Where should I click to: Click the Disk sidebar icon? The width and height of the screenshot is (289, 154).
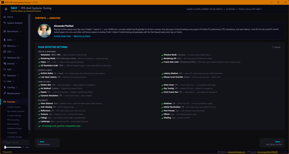(5, 81)
